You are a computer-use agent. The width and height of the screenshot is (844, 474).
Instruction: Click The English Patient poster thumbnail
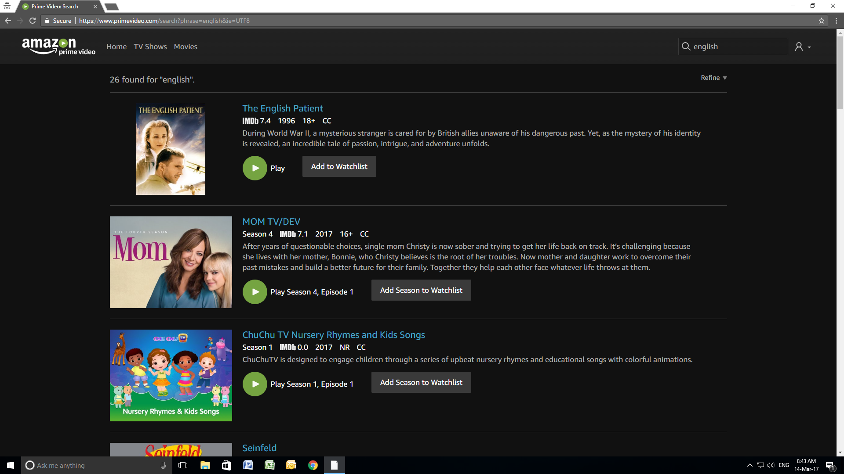171,149
